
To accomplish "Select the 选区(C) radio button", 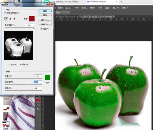I will click(x=9, y=65).
